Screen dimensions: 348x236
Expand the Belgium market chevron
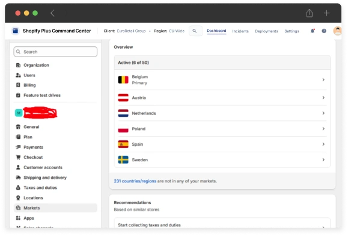click(x=323, y=79)
